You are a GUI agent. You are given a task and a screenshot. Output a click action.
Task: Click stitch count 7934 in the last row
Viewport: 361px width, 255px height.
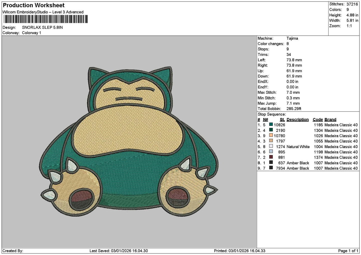pyautogui.click(x=281, y=168)
